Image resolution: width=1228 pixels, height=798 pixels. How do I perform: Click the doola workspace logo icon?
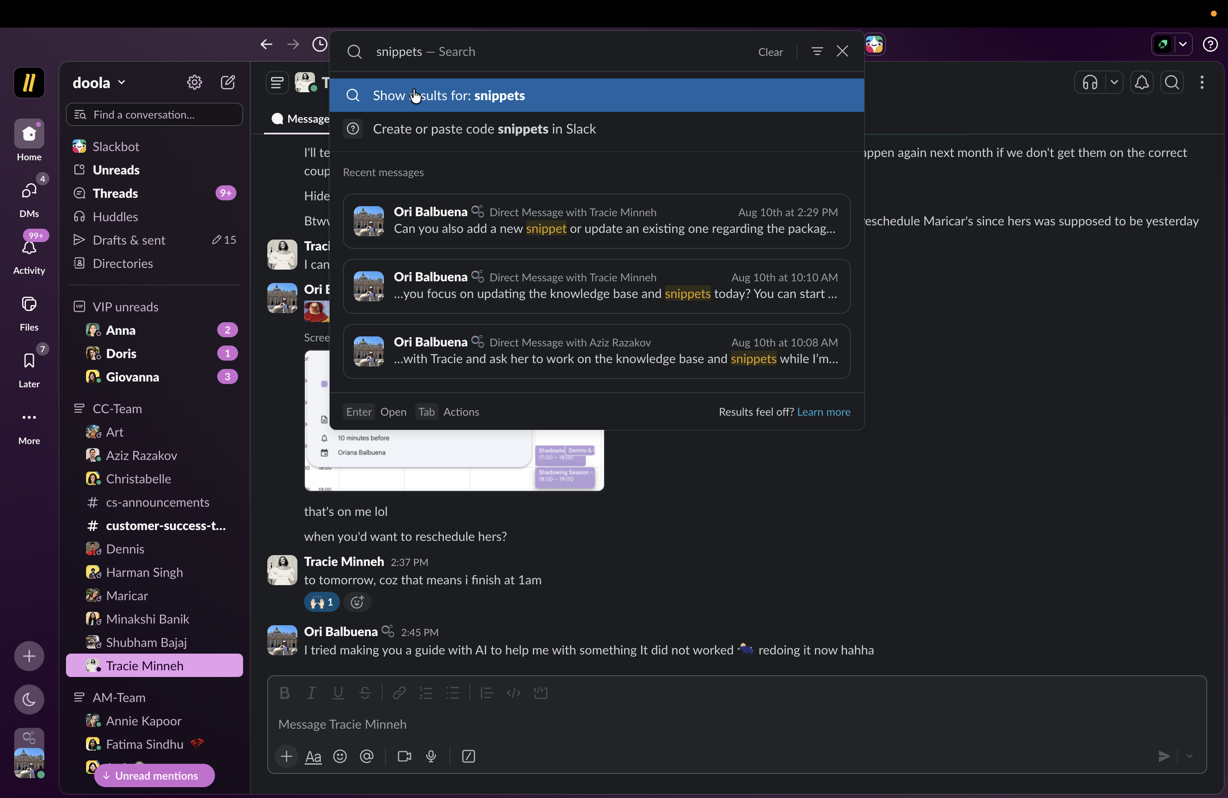(x=29, y=83)
